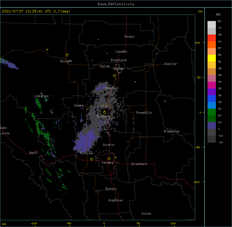Select the Cochrane label
This screenshot has height=227, width=232.
point(87,153)
